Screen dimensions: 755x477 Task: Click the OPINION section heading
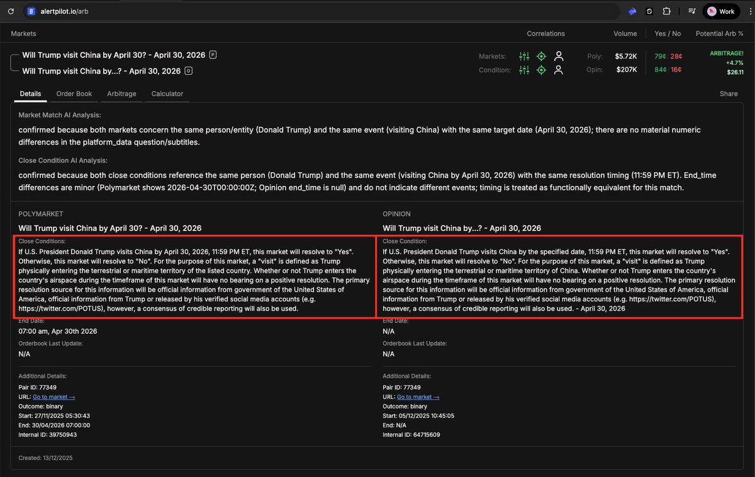396,214
